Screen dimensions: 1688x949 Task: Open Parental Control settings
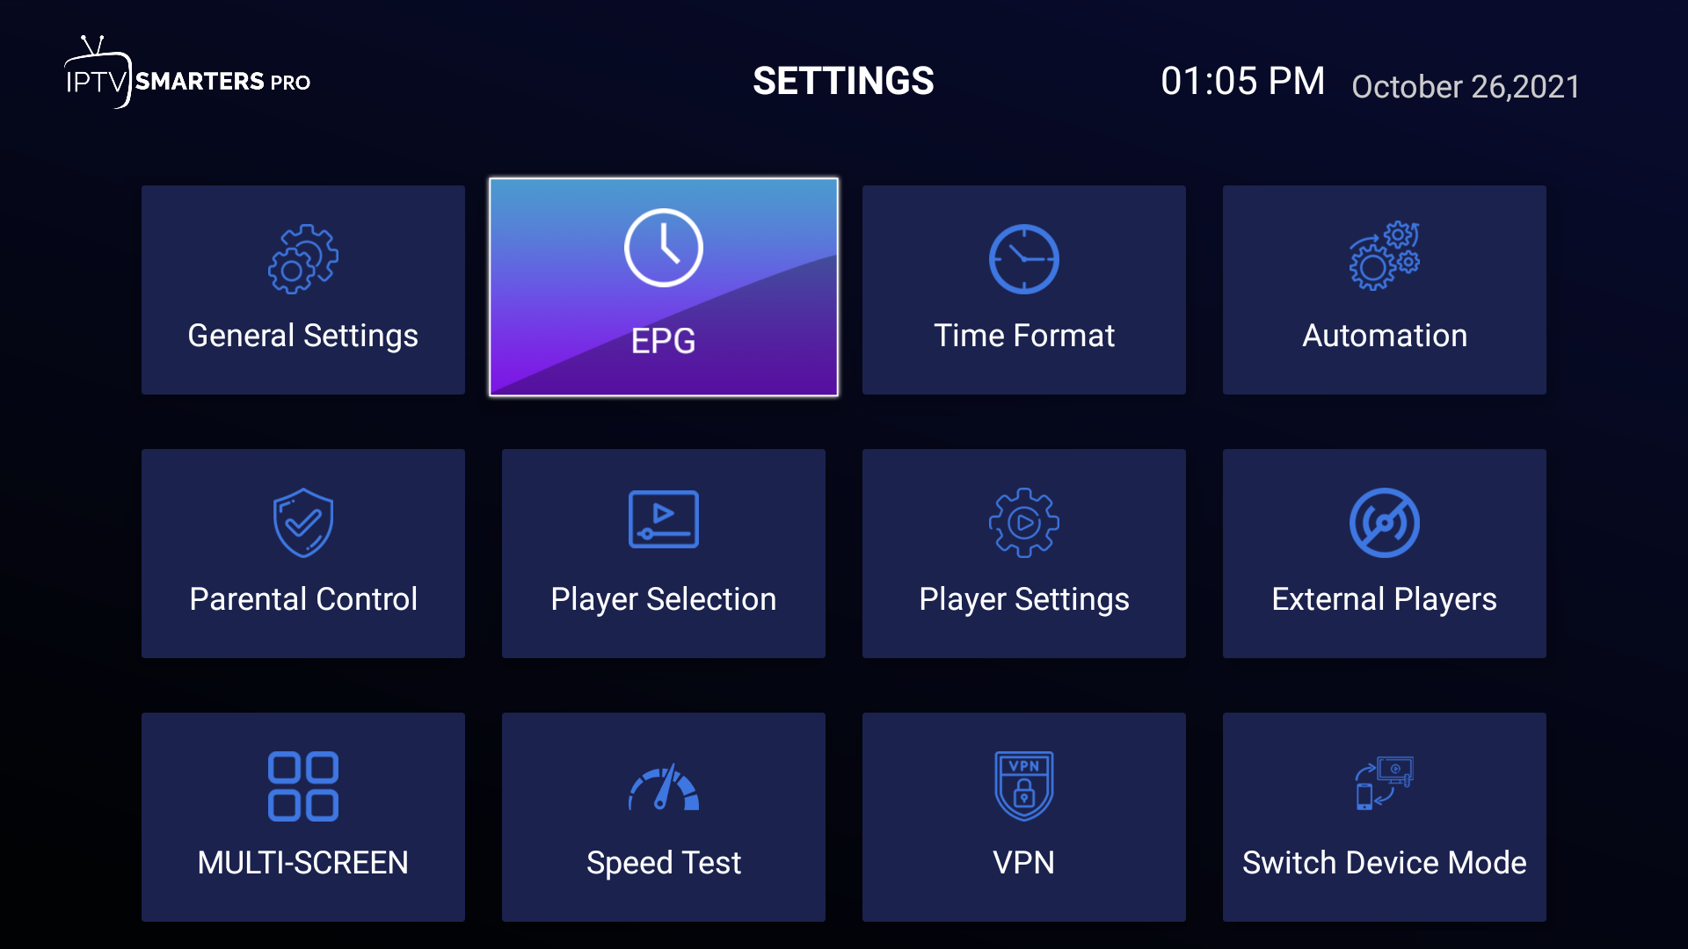tap(302, 549)
